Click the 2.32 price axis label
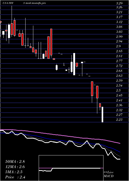 click(119, 110)
